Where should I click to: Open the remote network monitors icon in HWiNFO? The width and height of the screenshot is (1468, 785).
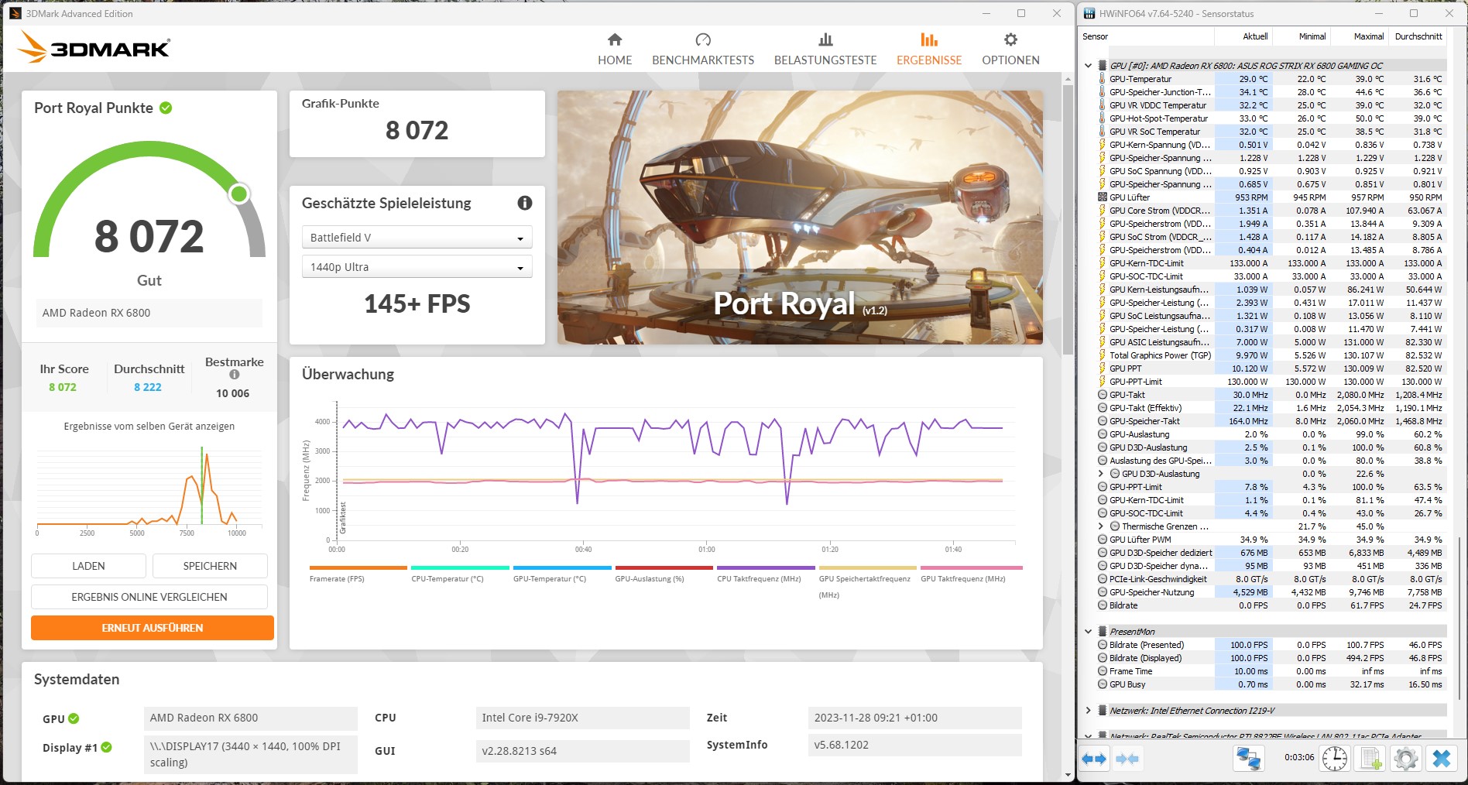tap(1248, 759)
